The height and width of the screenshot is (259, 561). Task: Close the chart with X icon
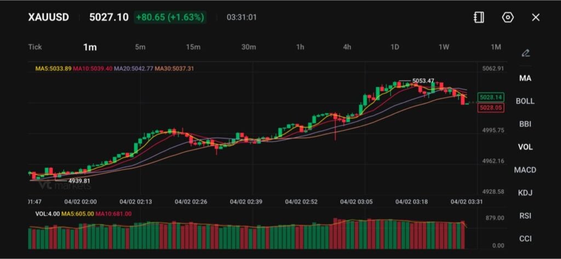536,17
